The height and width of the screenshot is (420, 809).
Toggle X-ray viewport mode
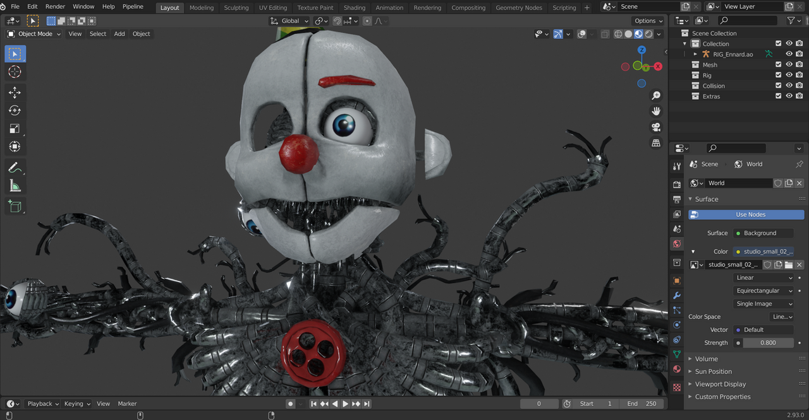(x=605, y=34)
